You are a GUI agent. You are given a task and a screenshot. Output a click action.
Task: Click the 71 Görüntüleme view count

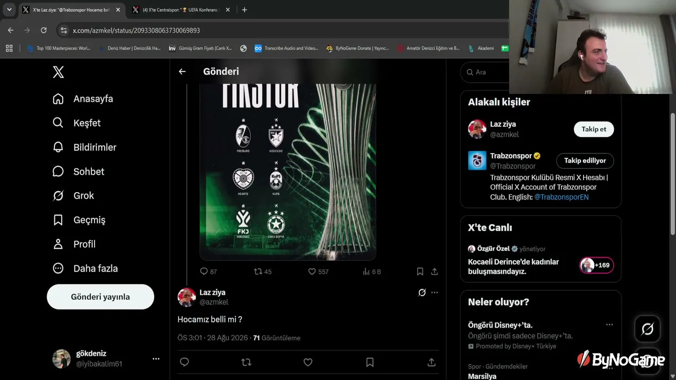tap(277, 338)
